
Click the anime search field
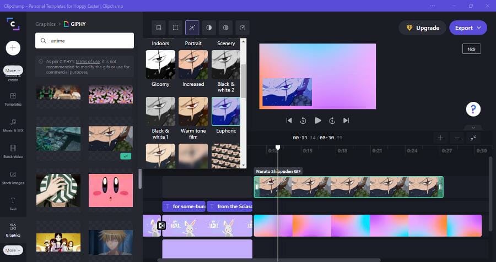tap(84, 41)
